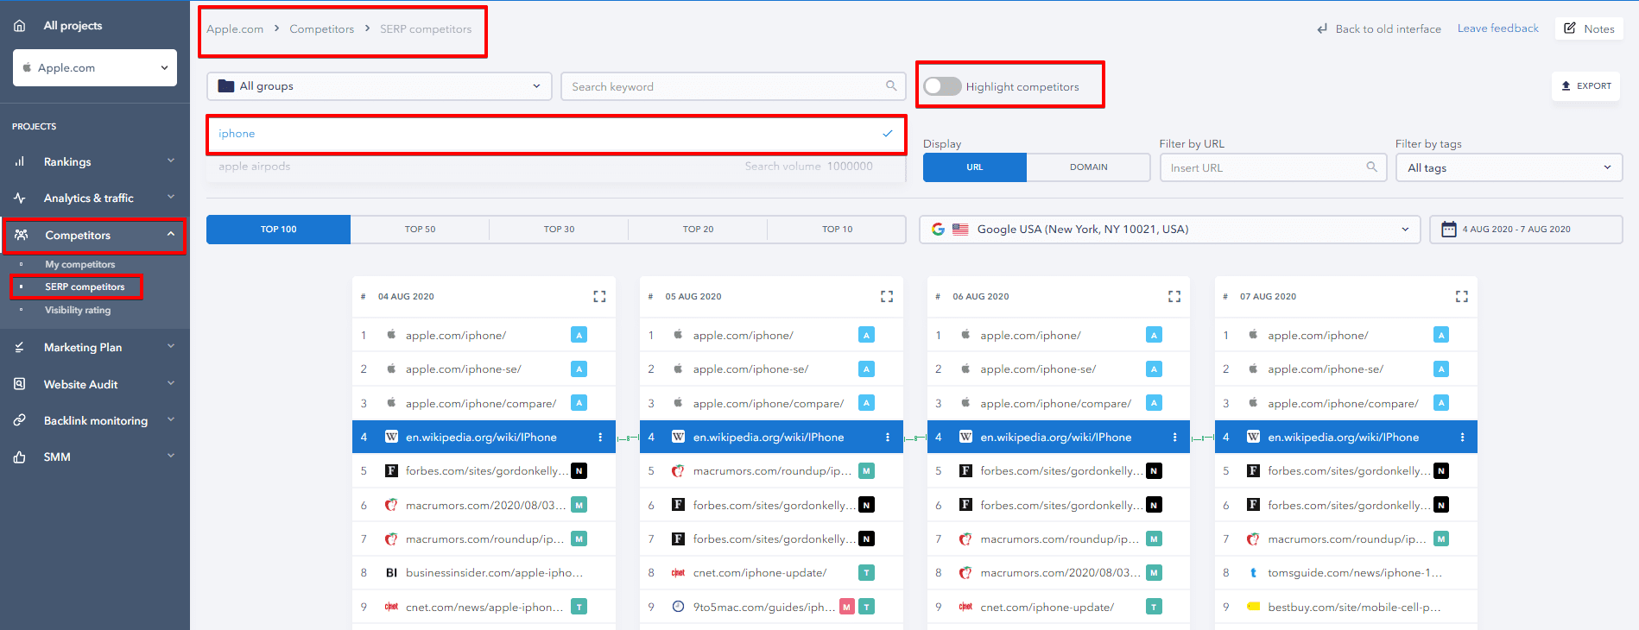The height and width of the screenshot is (630, 1639).
Task: Switch display to URL
Action: 975,167
